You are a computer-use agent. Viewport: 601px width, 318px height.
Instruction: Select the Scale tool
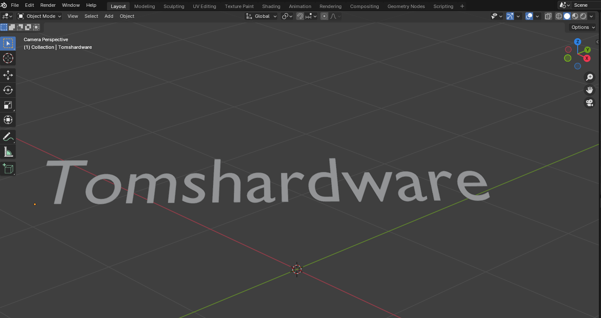8,105
